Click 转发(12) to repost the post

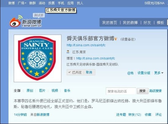[135, 115]
